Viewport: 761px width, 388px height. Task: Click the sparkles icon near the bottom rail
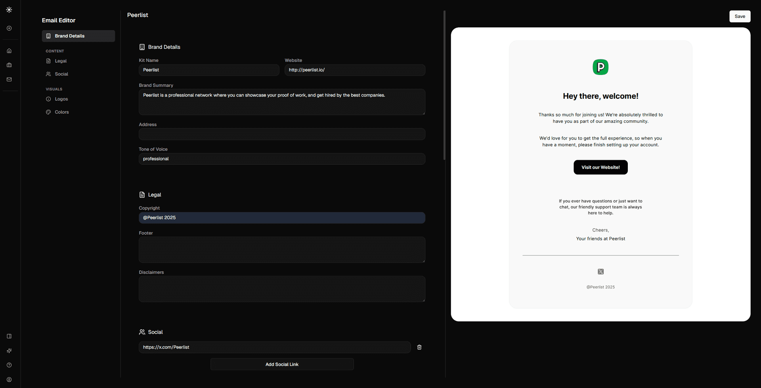9,351
